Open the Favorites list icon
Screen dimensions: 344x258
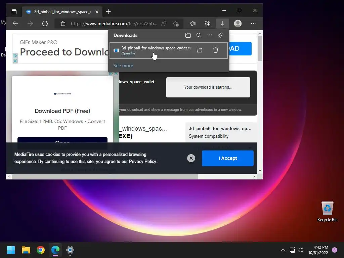tap(193, 24)
